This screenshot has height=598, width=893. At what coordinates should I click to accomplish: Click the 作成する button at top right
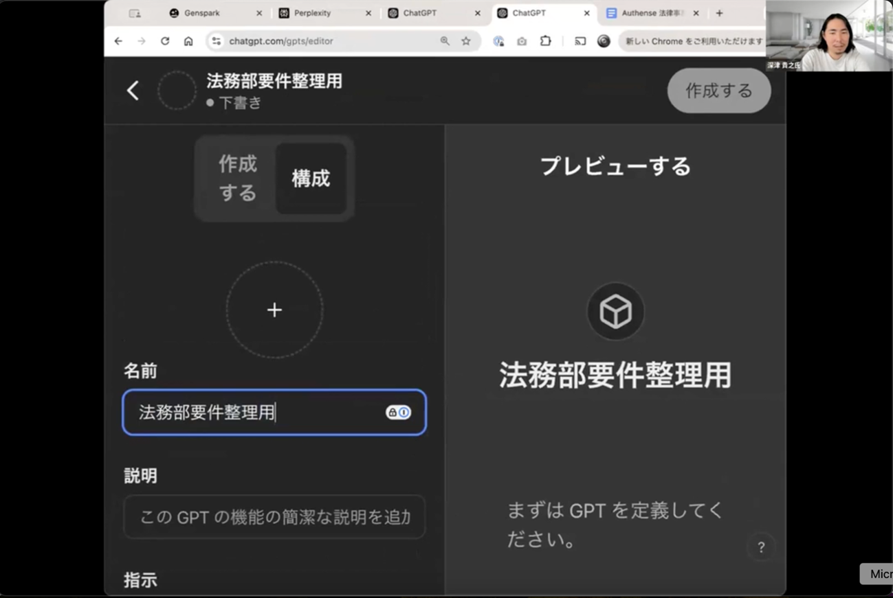tap(719, 91)
